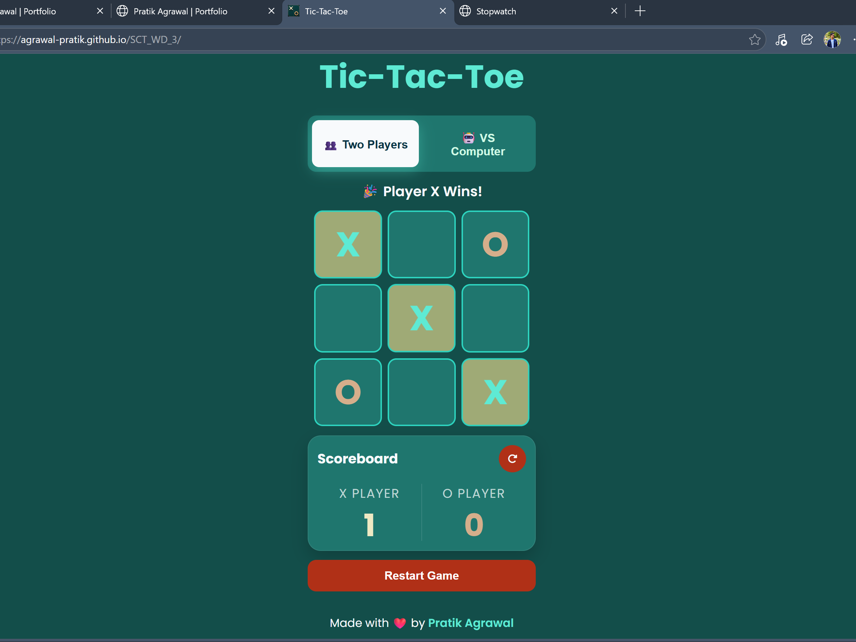
Task: Click the empty bottom-middle cell
Action: coord(421,392)
